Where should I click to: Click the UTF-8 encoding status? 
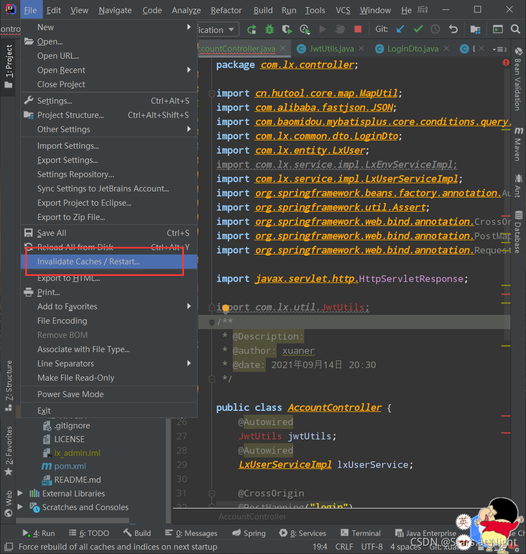click(372, 546)
